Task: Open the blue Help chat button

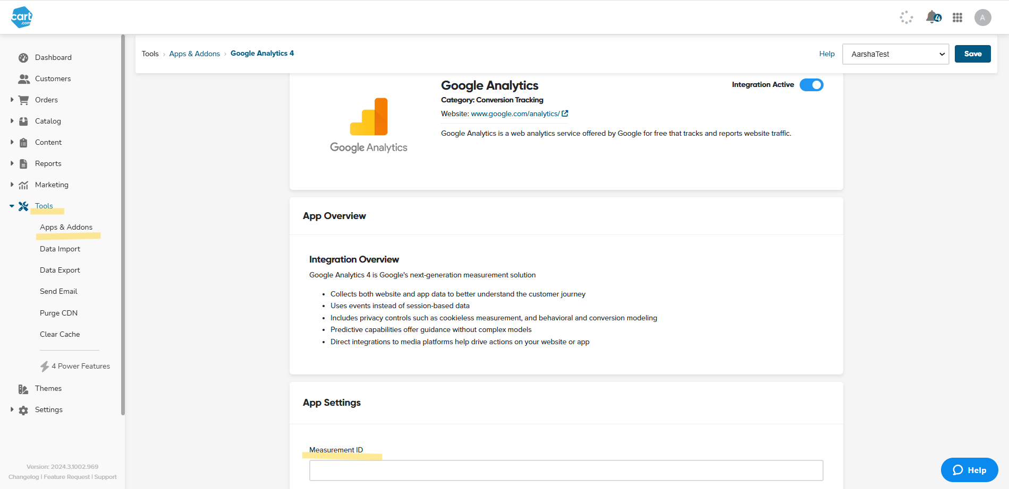Action: [969, 470]
